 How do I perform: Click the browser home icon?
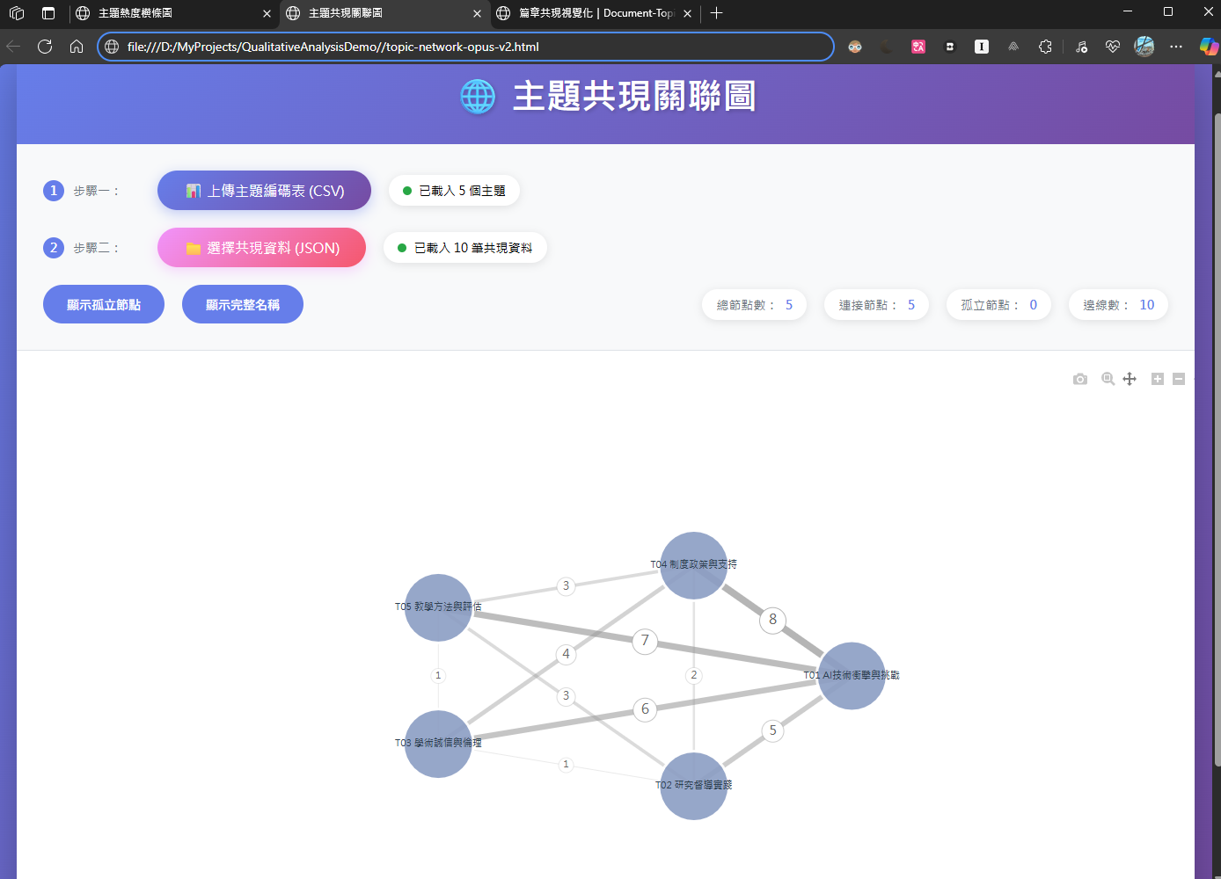click(77, 47)
